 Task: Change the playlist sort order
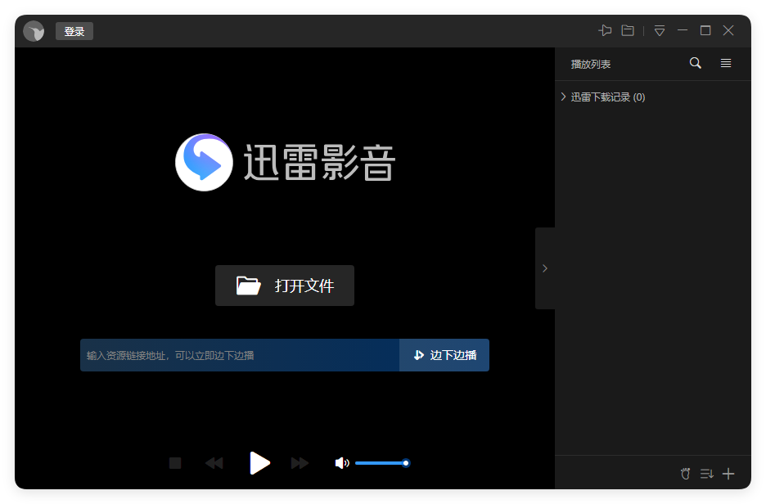tap(706, 473)
